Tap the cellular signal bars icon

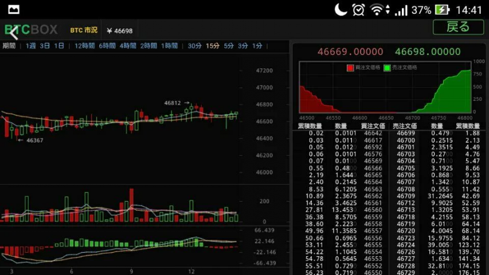click(401, 10)
